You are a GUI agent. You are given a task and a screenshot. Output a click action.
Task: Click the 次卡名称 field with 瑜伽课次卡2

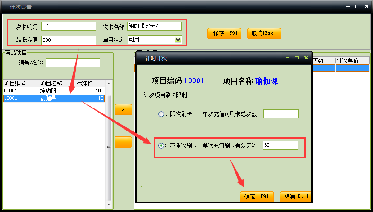tap(154, 26)
